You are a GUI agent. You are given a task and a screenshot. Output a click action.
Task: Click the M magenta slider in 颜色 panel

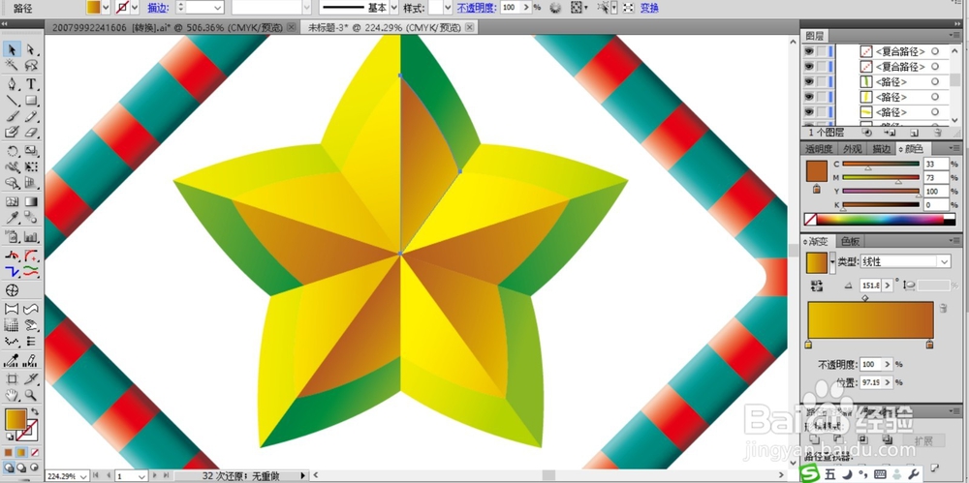click(x=881, y=177)
